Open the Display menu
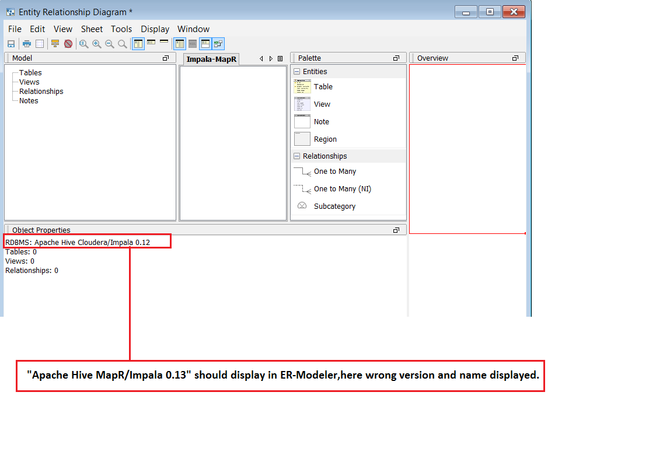This screenshot has width=656, height=469. (x=155, y=29)
